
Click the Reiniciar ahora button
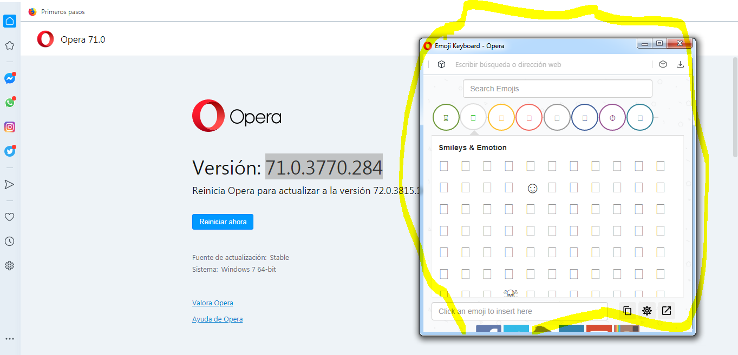pyautogui.click(x=223, y=222)
